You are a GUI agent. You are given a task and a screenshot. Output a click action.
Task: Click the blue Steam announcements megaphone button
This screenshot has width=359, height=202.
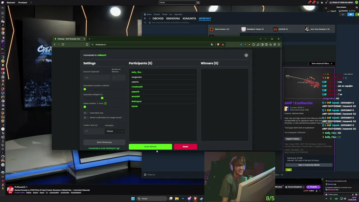[351, 14]
